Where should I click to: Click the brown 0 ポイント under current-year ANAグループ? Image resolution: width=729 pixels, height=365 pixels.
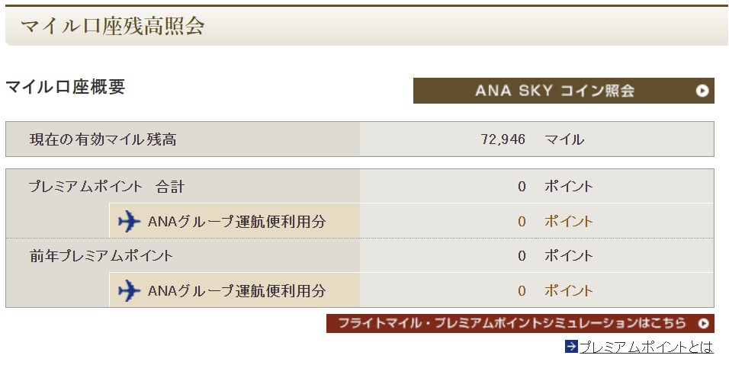[x=556, y=222]
